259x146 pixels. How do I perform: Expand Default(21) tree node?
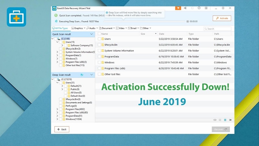(x=62, y=86)
